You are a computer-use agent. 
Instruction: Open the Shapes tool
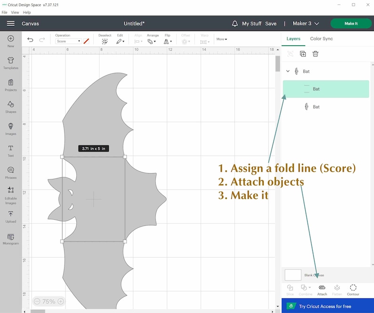pyautogui.click(x=10, y=107)
